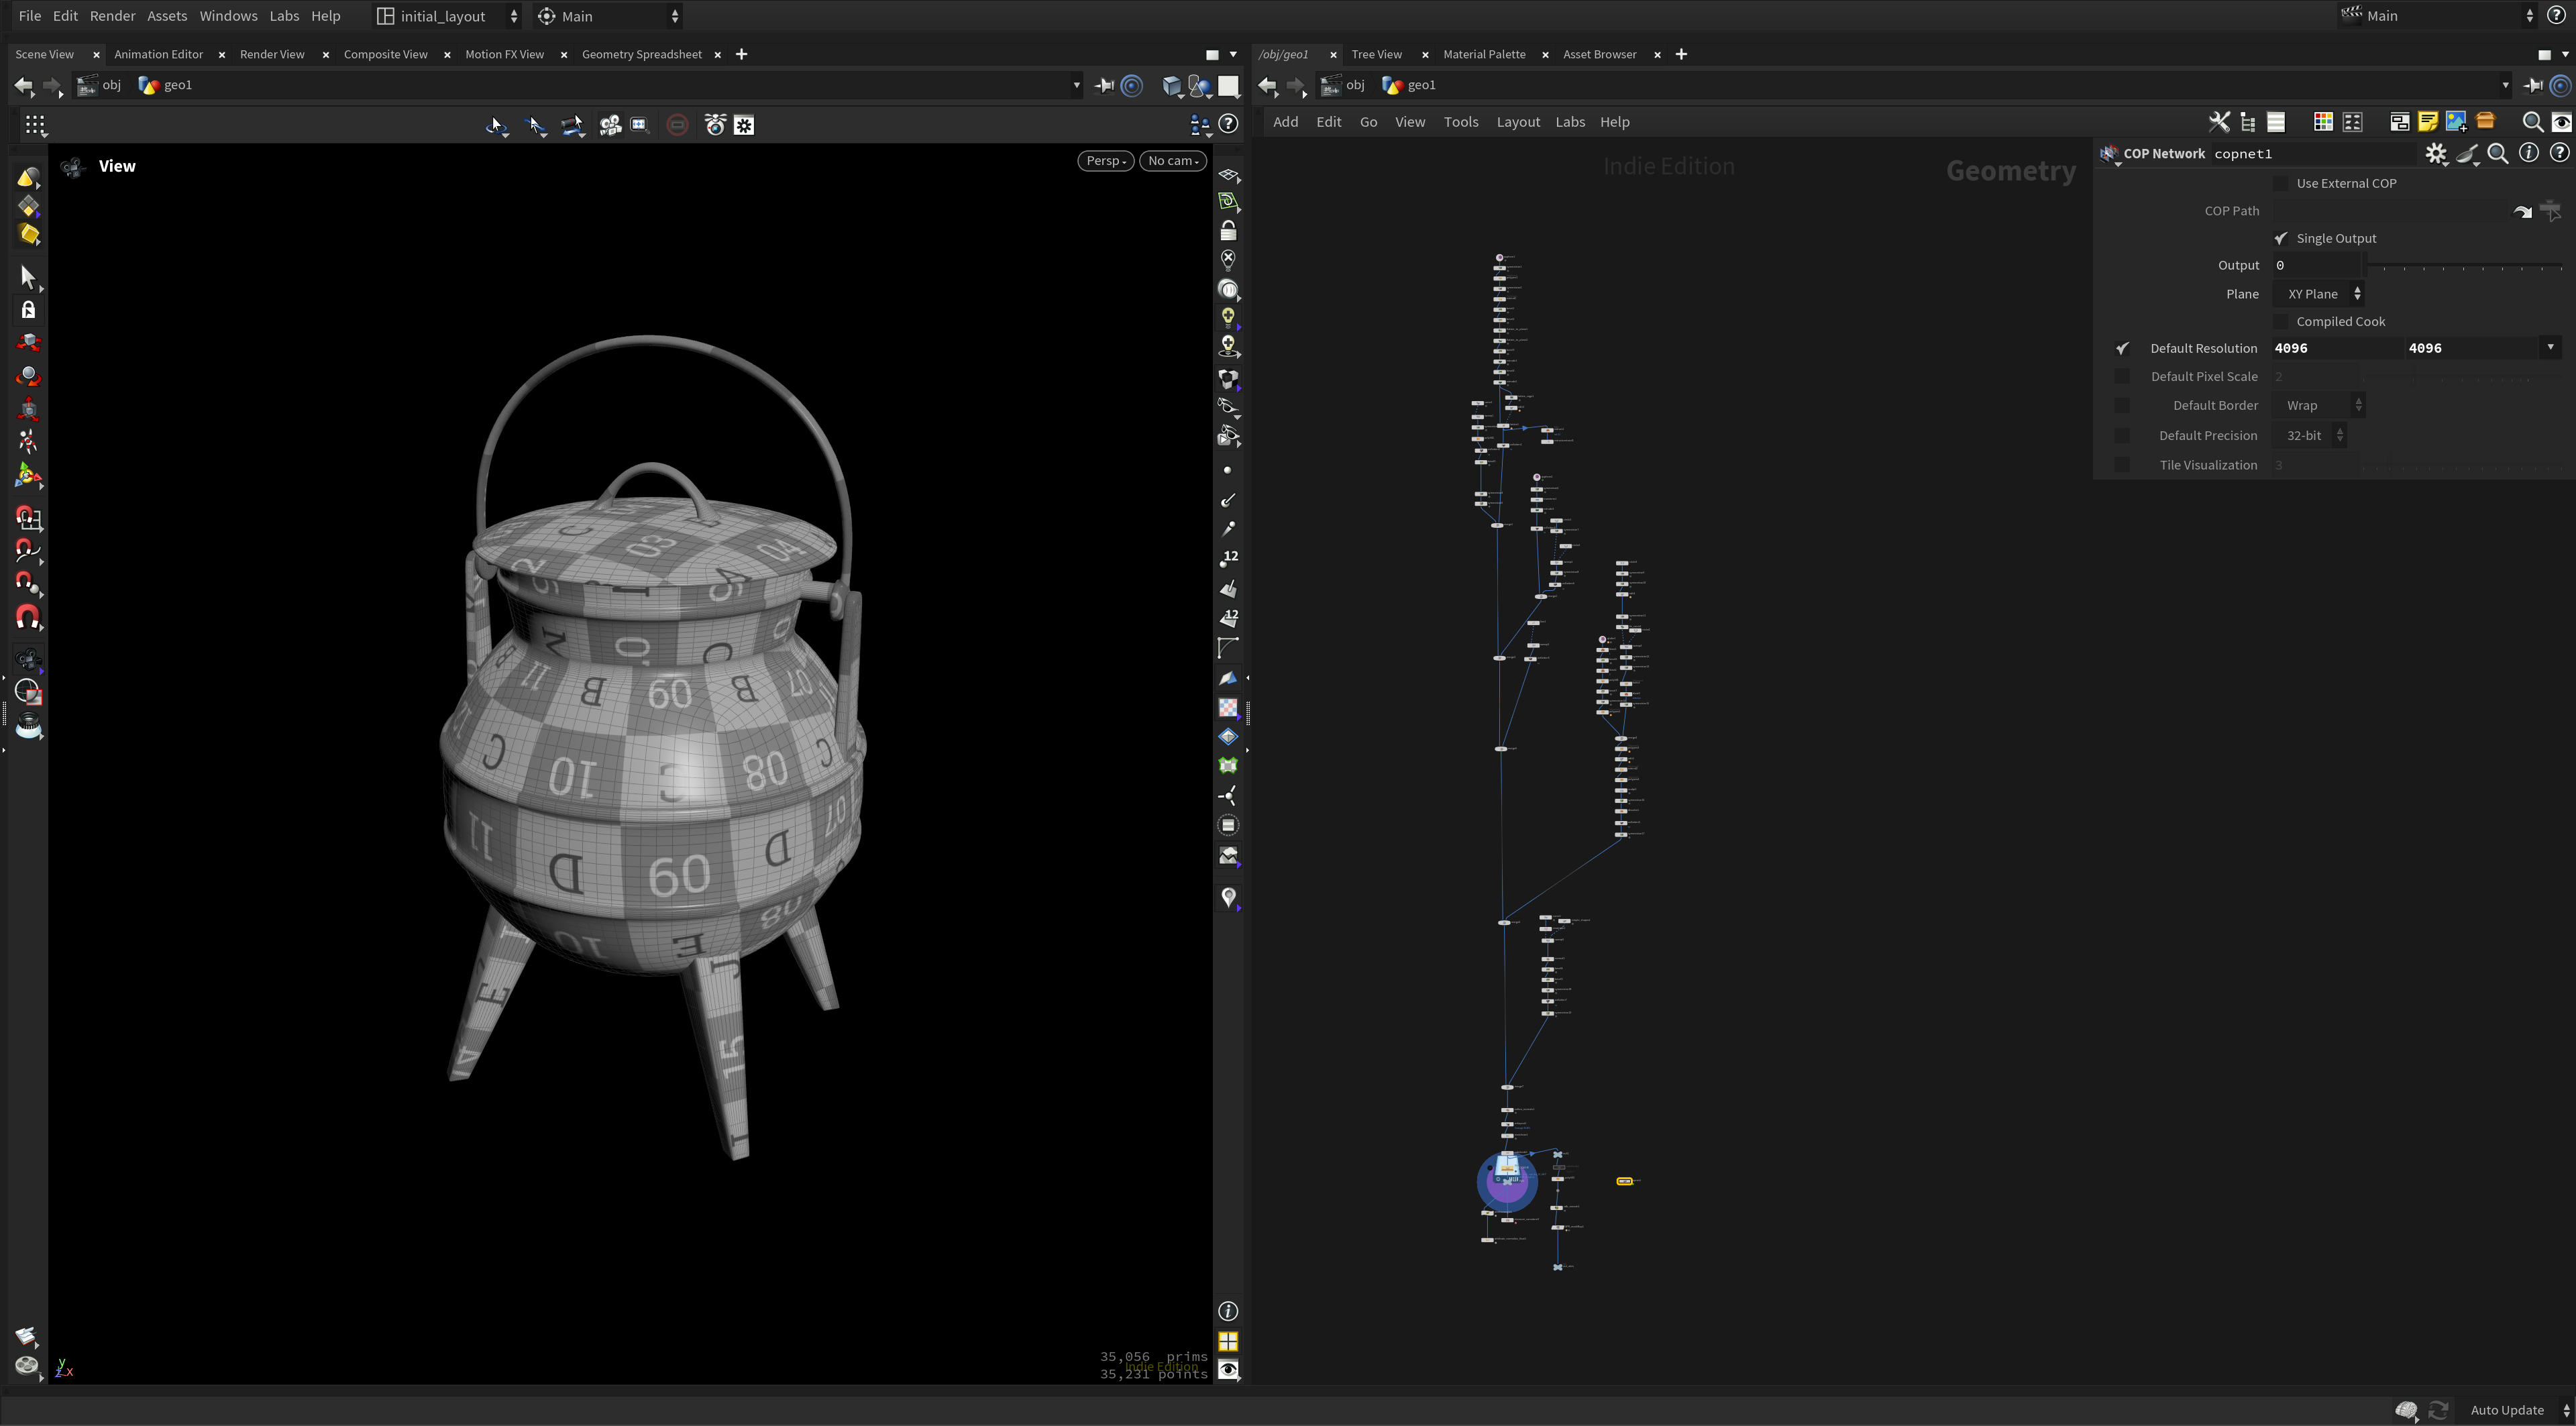Open the parameter gear menu for copnet1
The height and width of the screenshot is (1426, 2576).
[2436, 154]
